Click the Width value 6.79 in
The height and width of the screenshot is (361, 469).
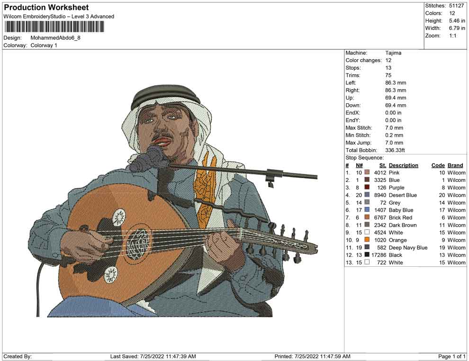click(x=457, y=28)
